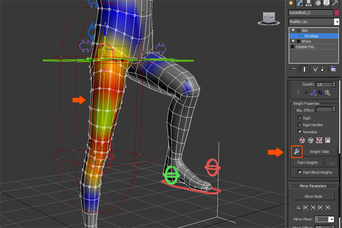
Task: Open the blue falloff curve flyout
Action: 313,92
